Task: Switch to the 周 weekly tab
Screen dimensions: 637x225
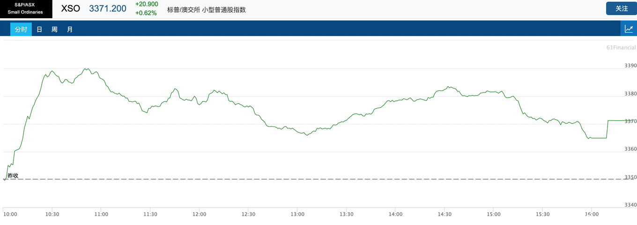Action: coord(54,29)
